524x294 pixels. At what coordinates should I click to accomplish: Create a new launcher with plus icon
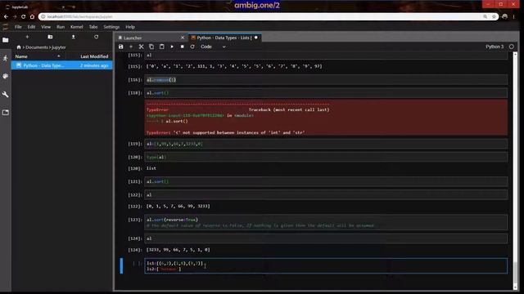[27, 37]
